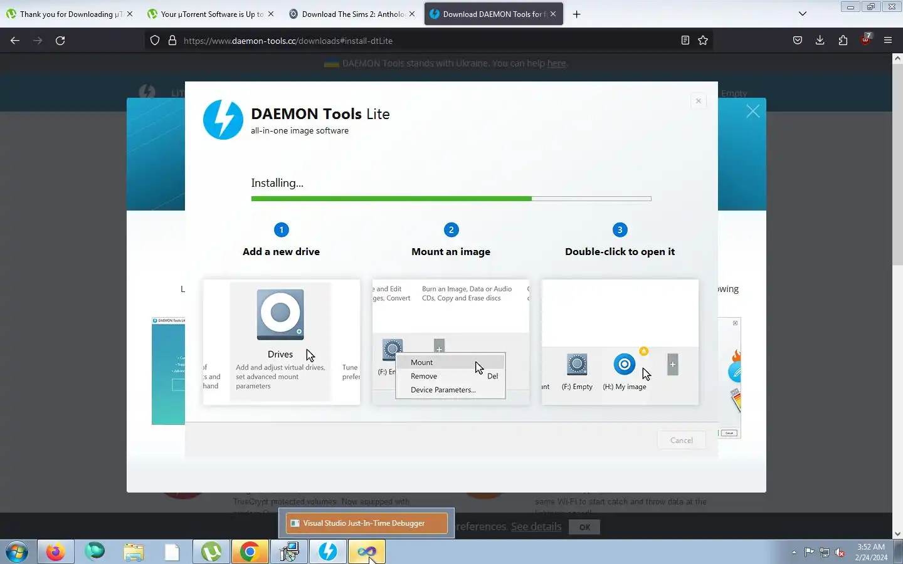
Task: Click the Double-click to open it heading
Action: pyautogui.click(x=620, y=251)
